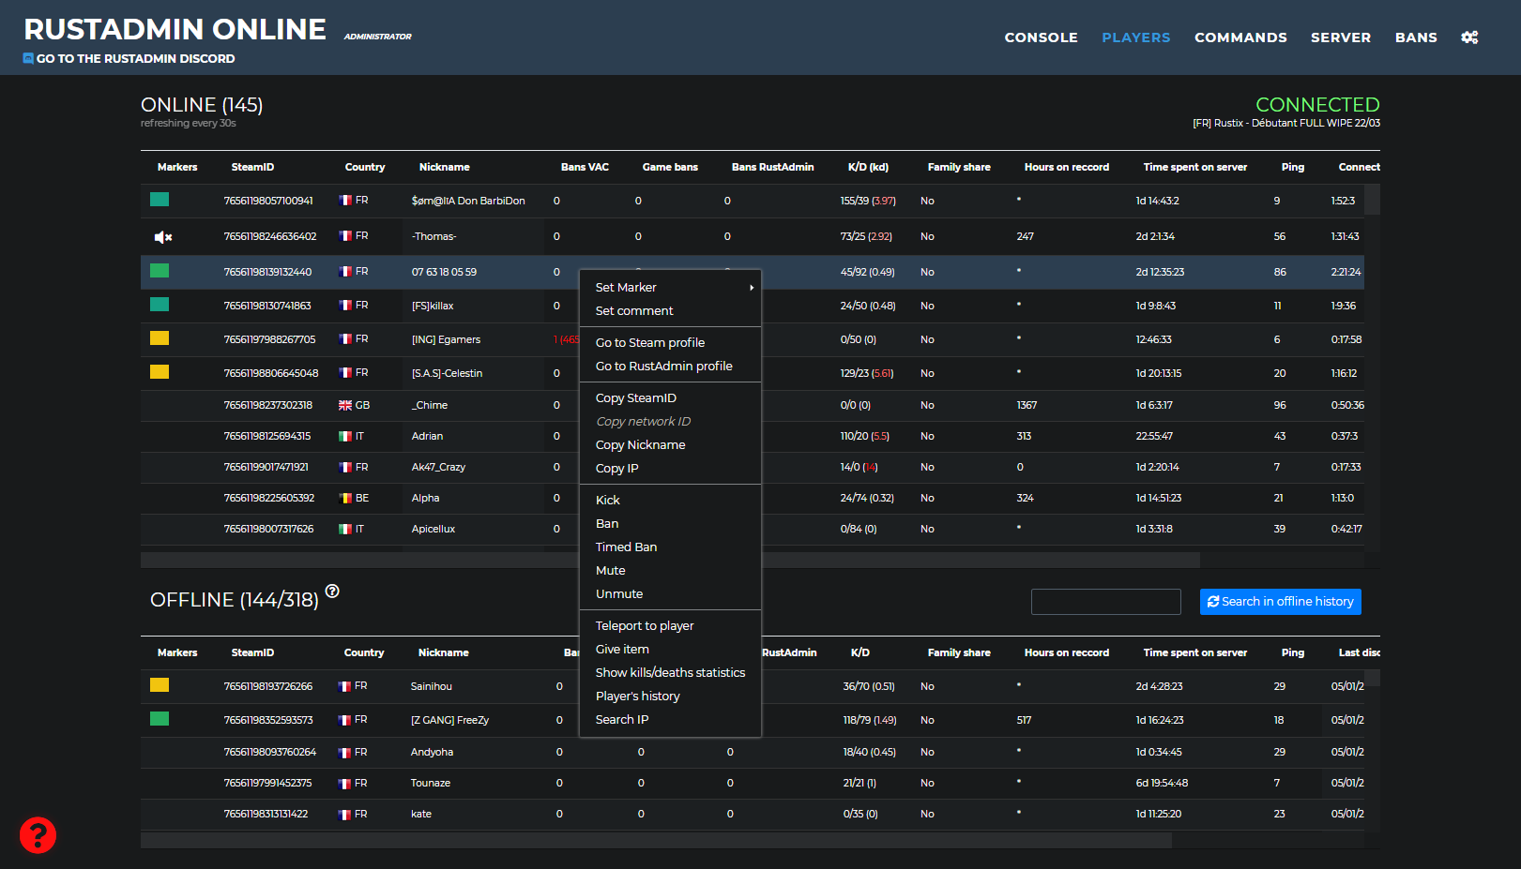Select Kick from context menu
Image resolution: width=1521 pixels, height=869 pixels.
pos(670,501)
